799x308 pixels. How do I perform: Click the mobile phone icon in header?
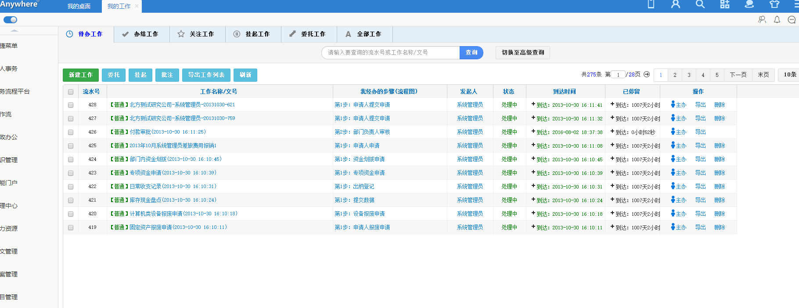point(651,4)
